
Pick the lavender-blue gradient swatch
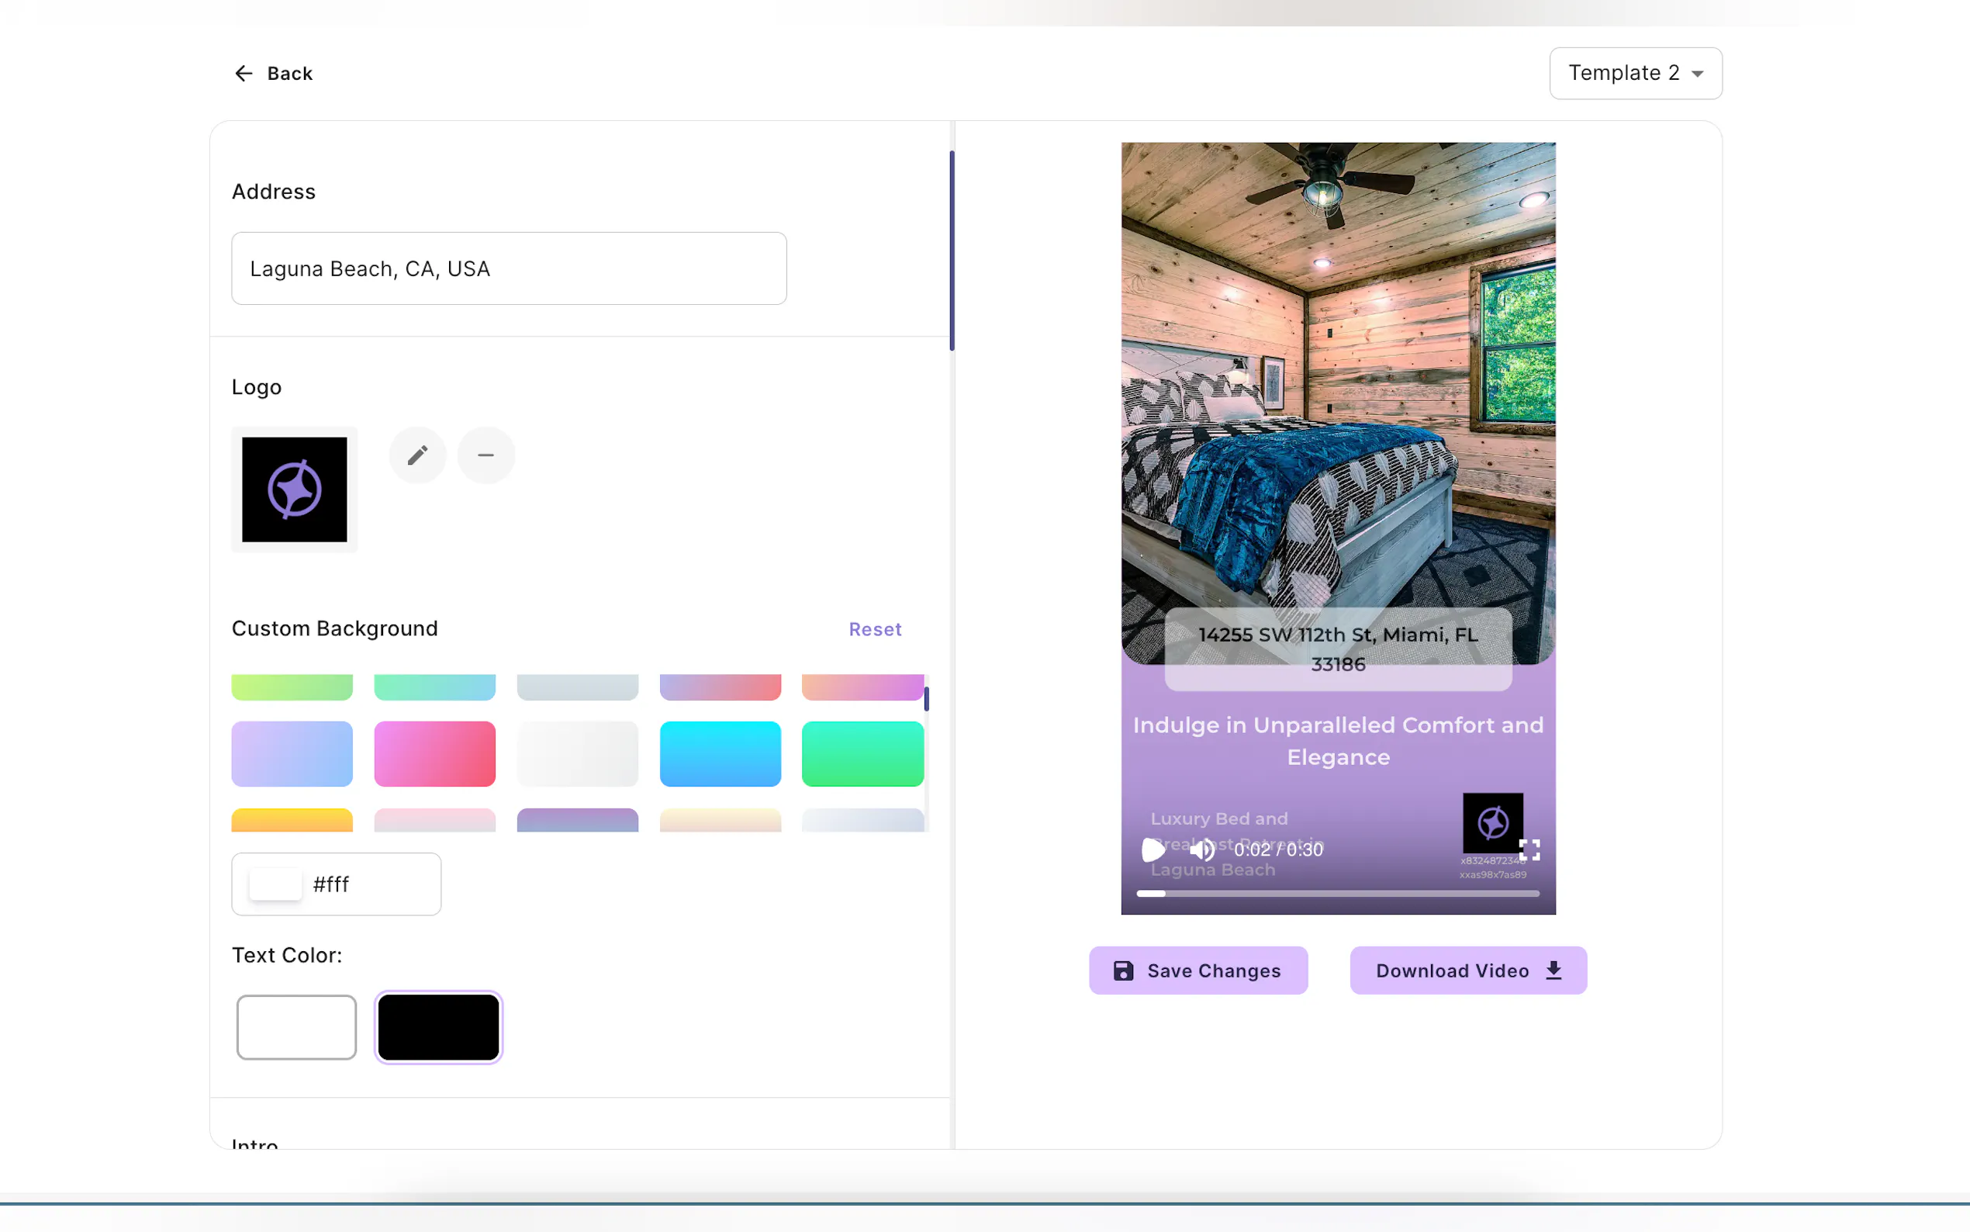click(x=292, y=753)
